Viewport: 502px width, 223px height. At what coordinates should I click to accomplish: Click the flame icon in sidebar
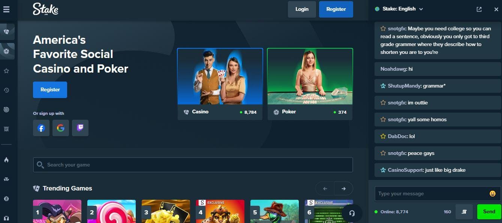click(6, 160)
